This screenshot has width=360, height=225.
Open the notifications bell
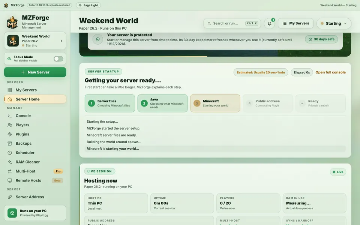tap(270, 23)
